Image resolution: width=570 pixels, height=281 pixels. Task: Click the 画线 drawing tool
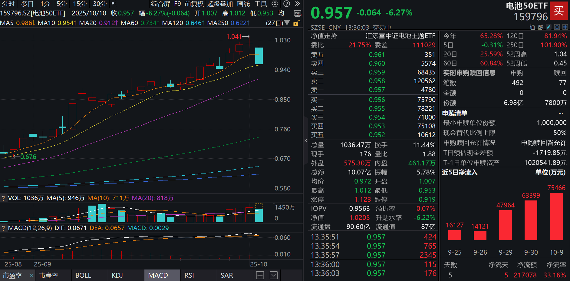coord(243,4)
